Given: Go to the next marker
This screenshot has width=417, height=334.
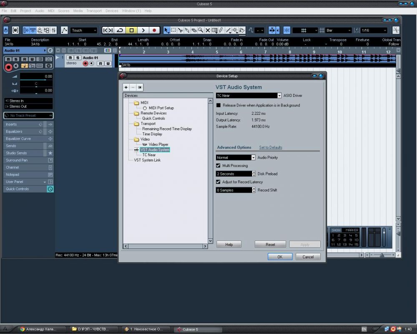Looking at the screenshot, I should click(x=111, y=30).
